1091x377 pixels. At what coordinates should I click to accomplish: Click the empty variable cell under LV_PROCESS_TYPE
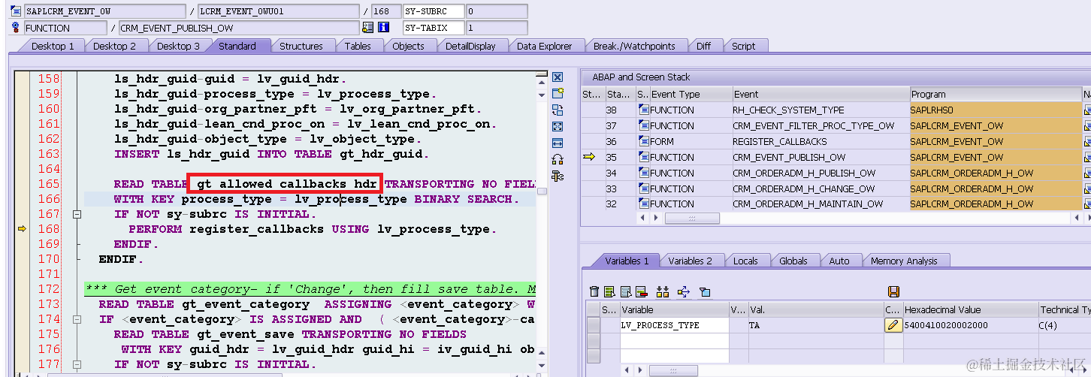pyautogui.click(x=674, y=340)
